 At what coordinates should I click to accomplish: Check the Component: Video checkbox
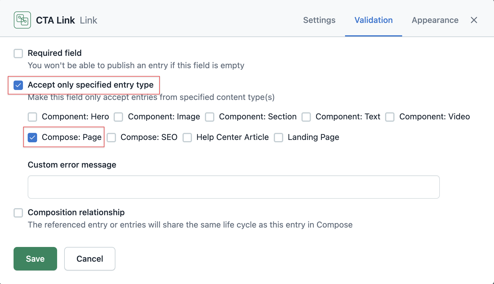click(x=390, y=117)
